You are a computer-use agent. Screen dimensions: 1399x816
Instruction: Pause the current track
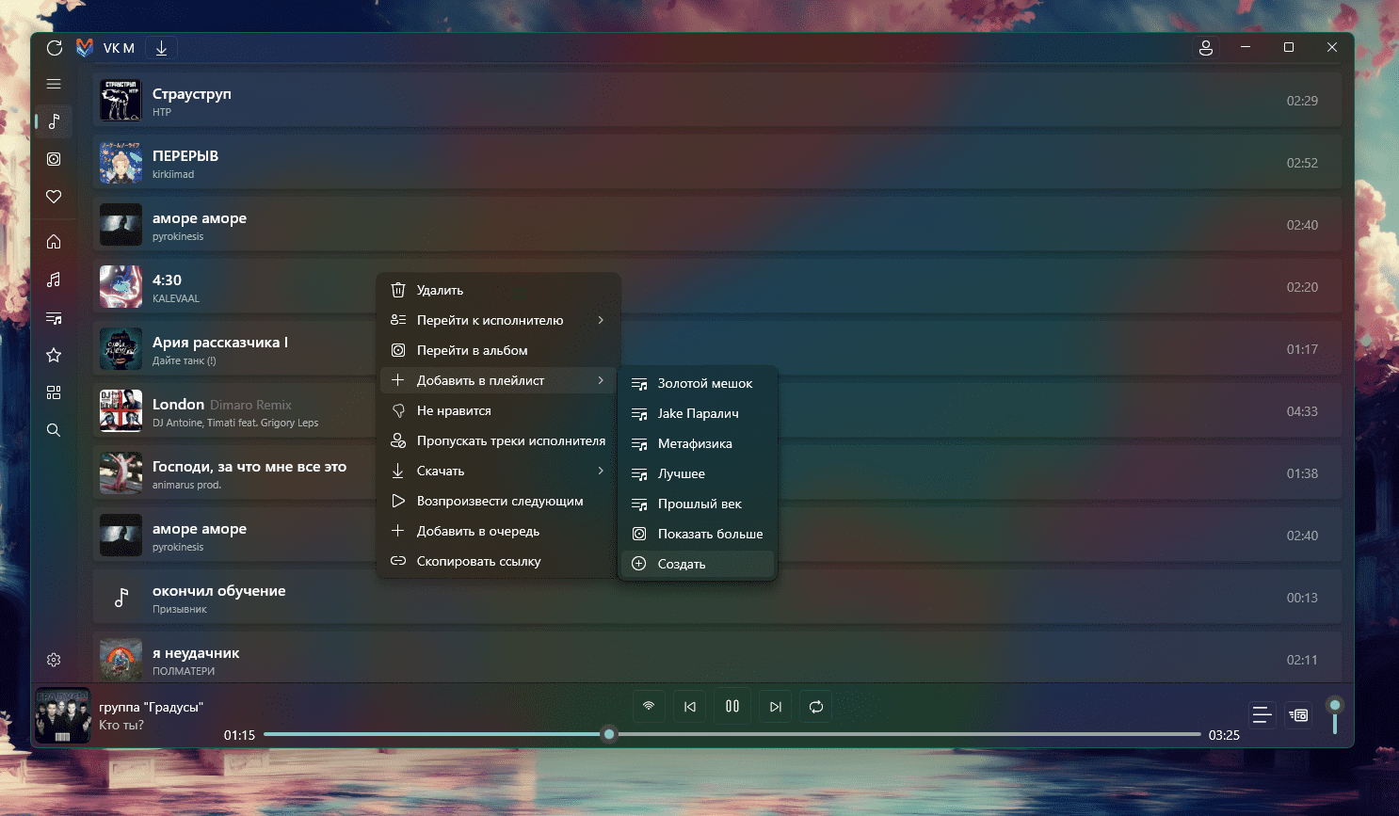pyautogui.click(x=732, y=706)
